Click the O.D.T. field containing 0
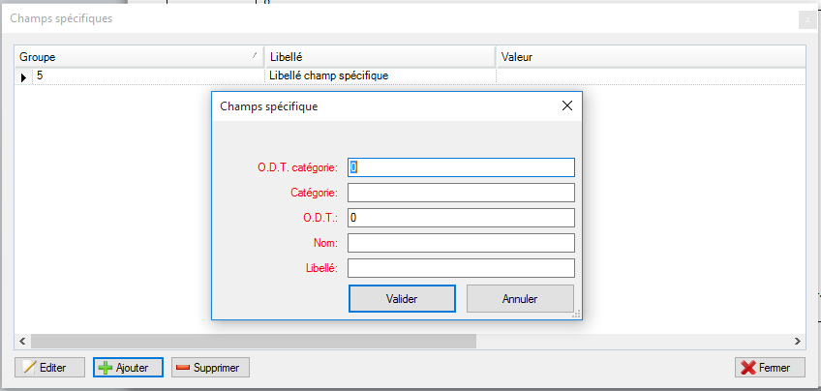This screenshot has width=821, height=391. 461,218
